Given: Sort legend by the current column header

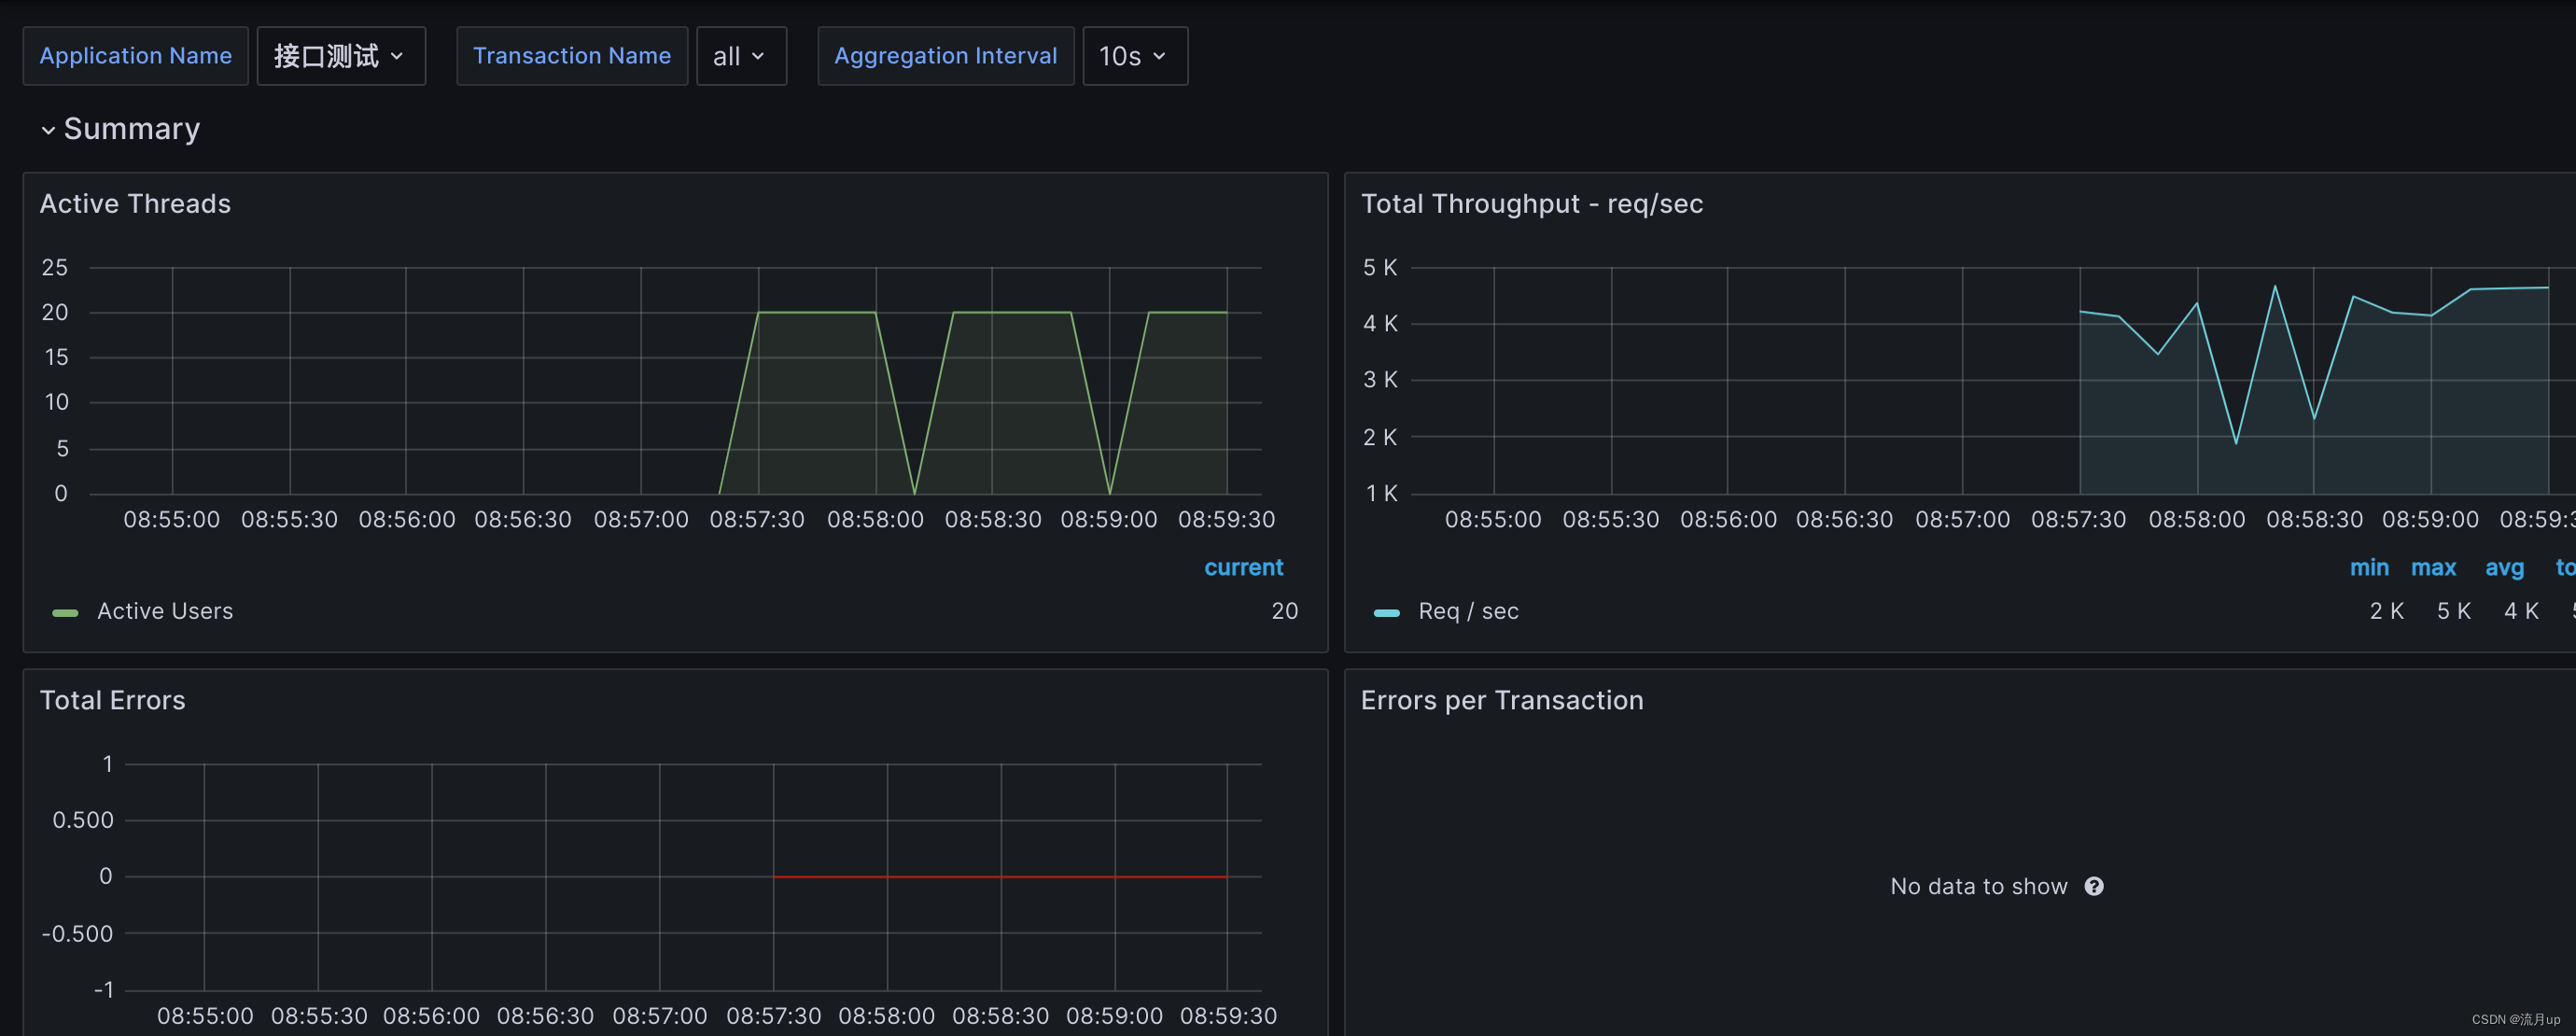Looking at the screenshot, I should pos(1243,567).
